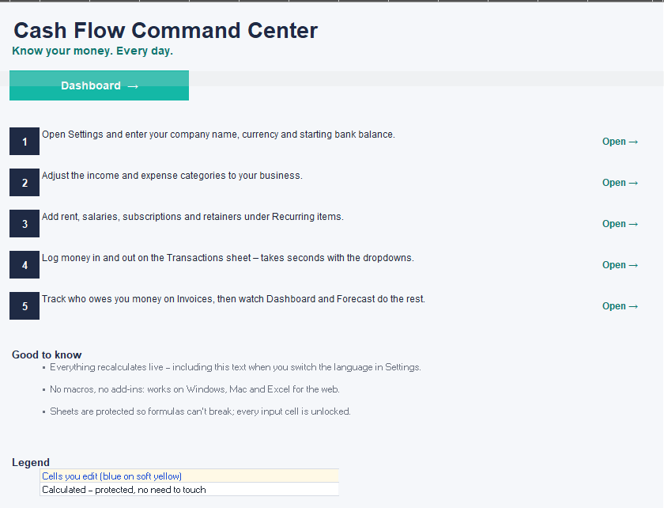
Task: Click the number 5 step box
Action: click(25, 305)
